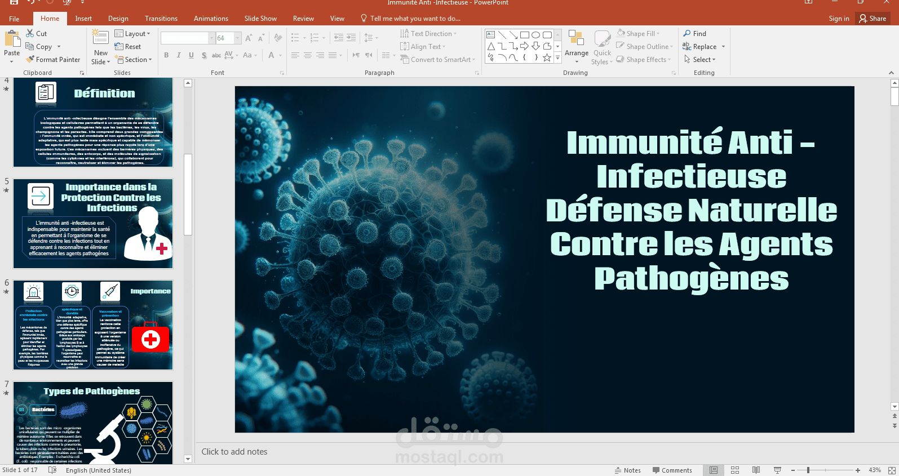Toggle Normal view in status bar
Viewport: 899px width, 476px height.
[x=714, y=470]
